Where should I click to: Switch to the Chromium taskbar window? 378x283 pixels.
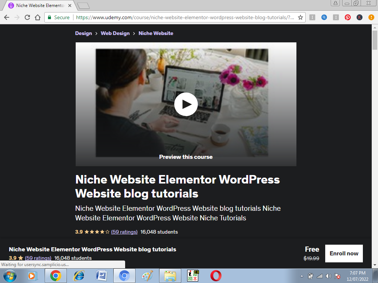124,276
